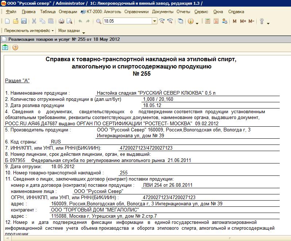
Task: Print the document with printer icon
Action: tap(61, 21)
